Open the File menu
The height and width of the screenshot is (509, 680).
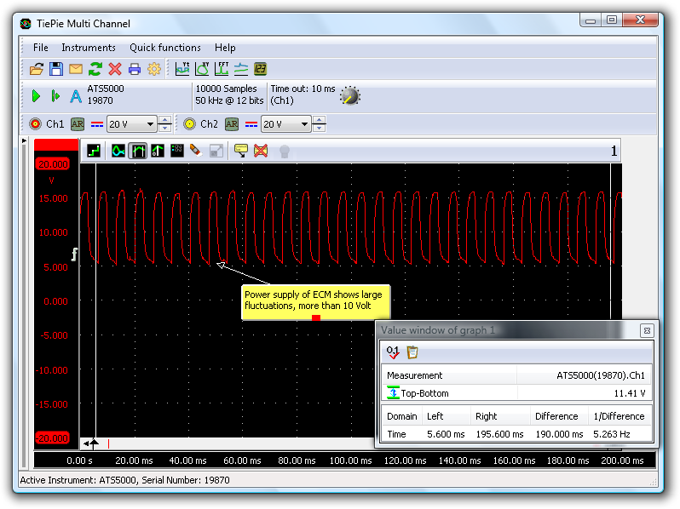click(x=41, y=48)
